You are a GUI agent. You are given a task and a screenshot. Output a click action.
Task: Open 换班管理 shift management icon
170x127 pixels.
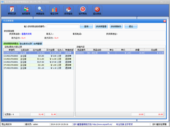pos(26,10)
